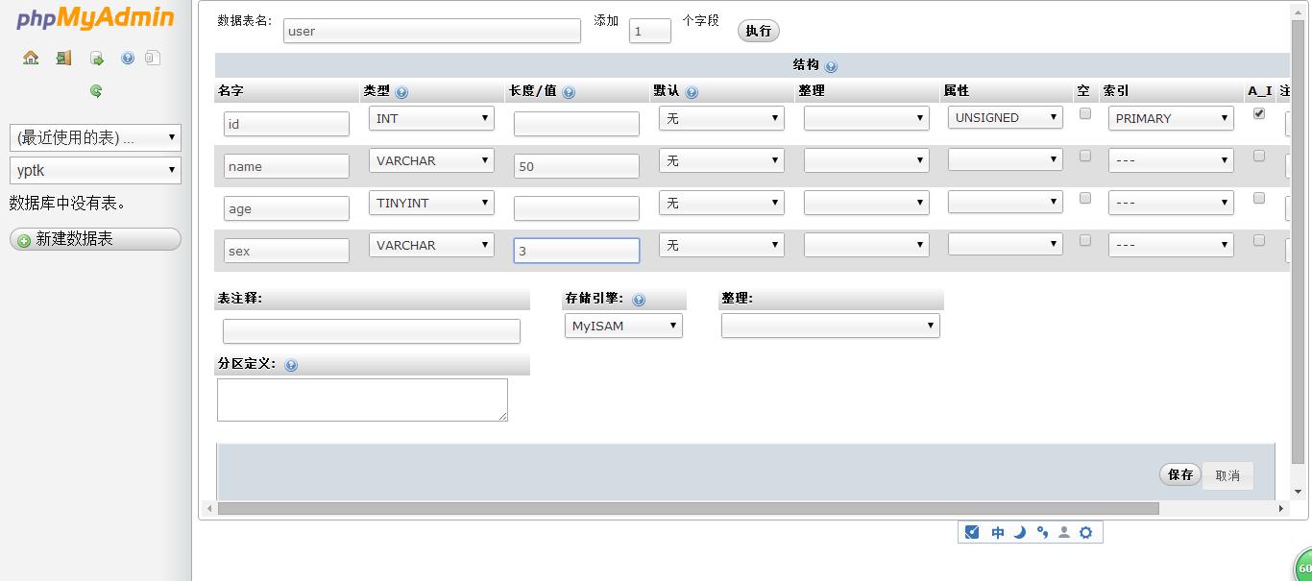Click the input method logo icon
This screenshot has height=581, width=1312.
click(x=972, y=532)
